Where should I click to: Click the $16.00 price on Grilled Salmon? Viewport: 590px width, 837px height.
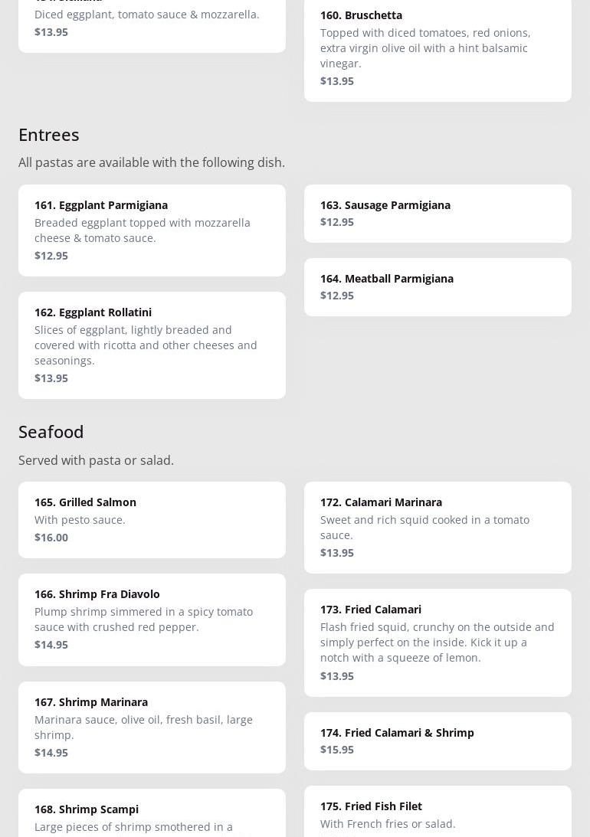tap(51, 538)
